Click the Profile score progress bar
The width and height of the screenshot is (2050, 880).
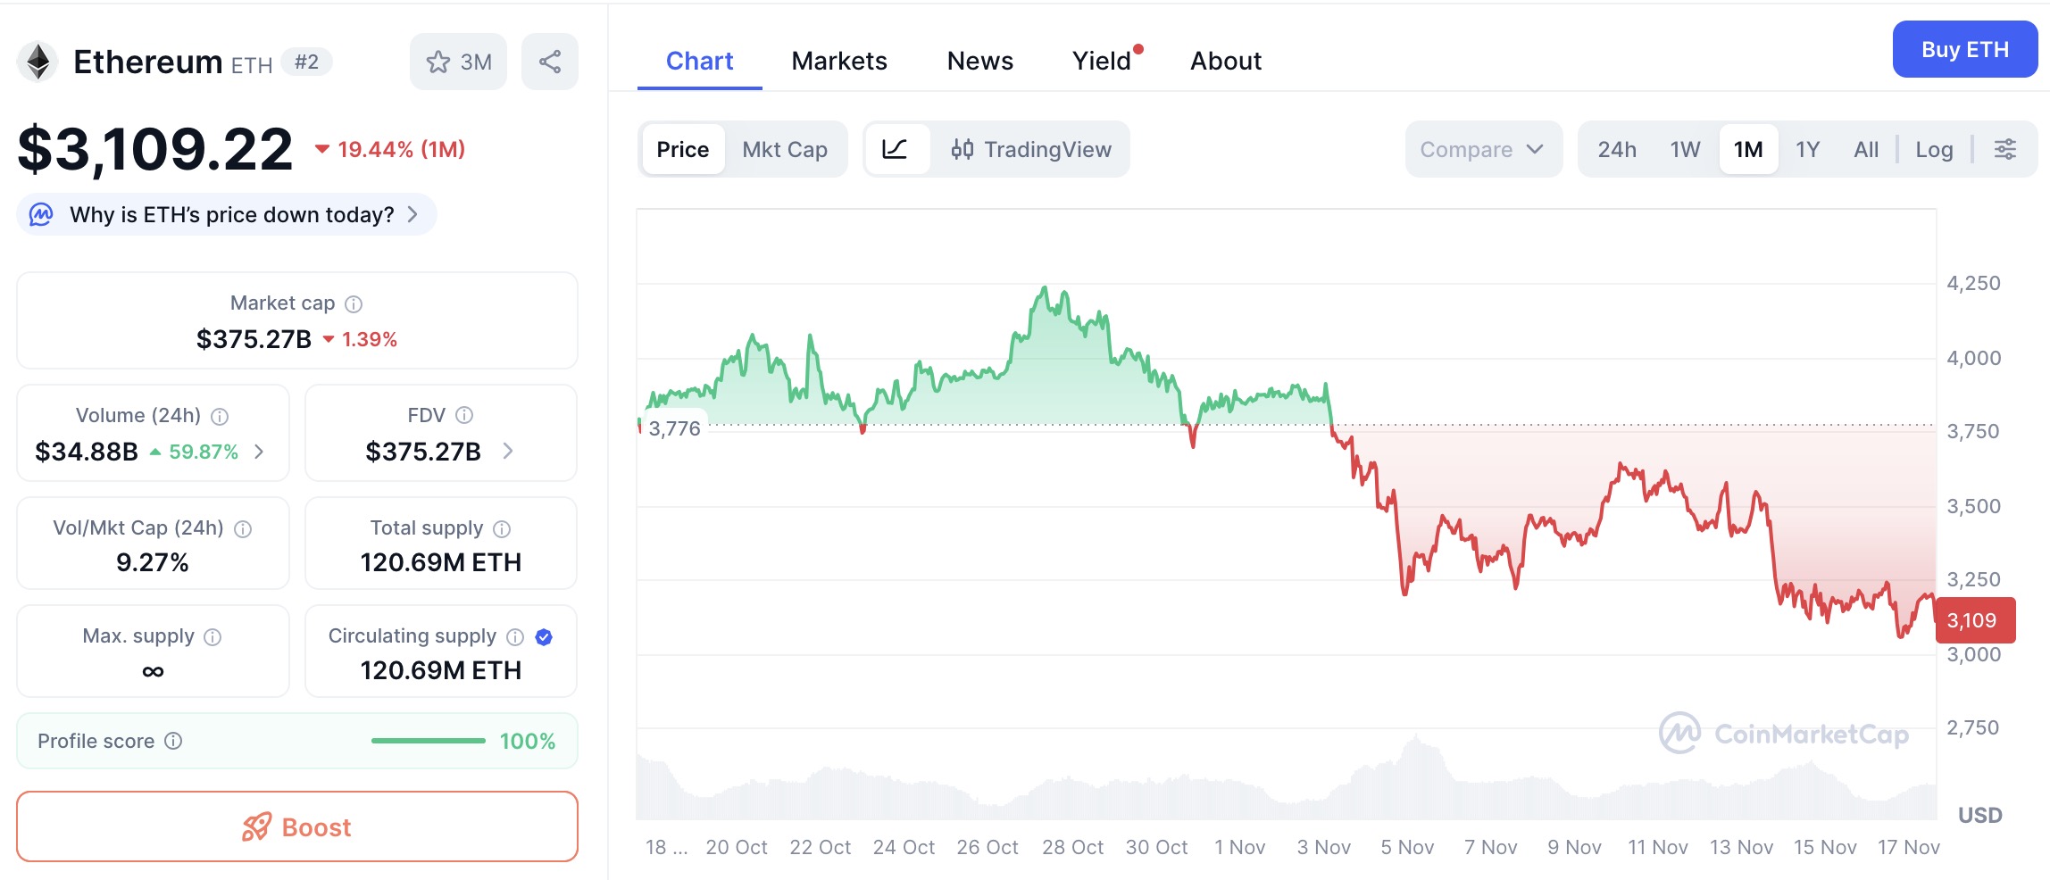[429, 741]
